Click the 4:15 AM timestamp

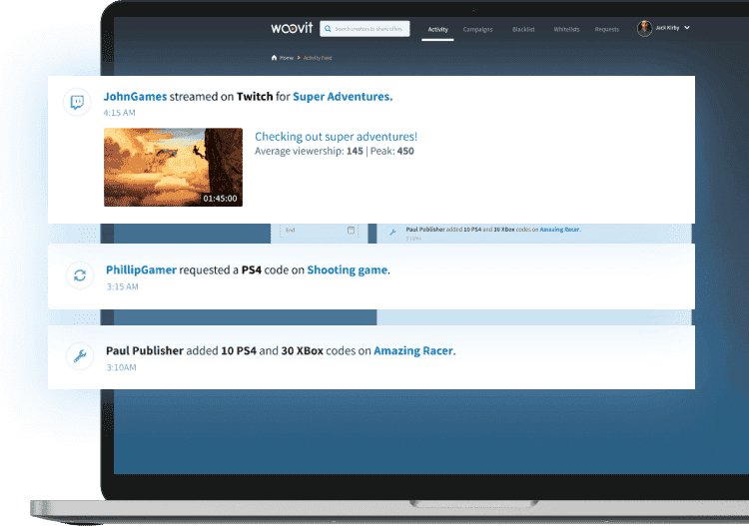click(120, 113)
